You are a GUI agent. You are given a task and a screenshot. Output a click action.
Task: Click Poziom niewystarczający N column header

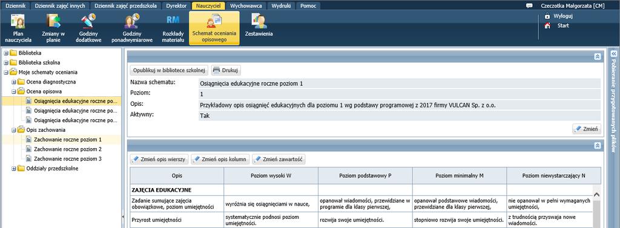[553, 175]
